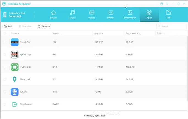
Task: Open the Information tab
Action: pyautogui.click(x=130, y=15)
